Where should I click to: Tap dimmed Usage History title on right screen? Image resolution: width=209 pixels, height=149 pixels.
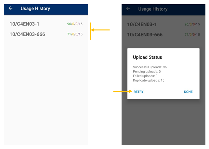153,9
